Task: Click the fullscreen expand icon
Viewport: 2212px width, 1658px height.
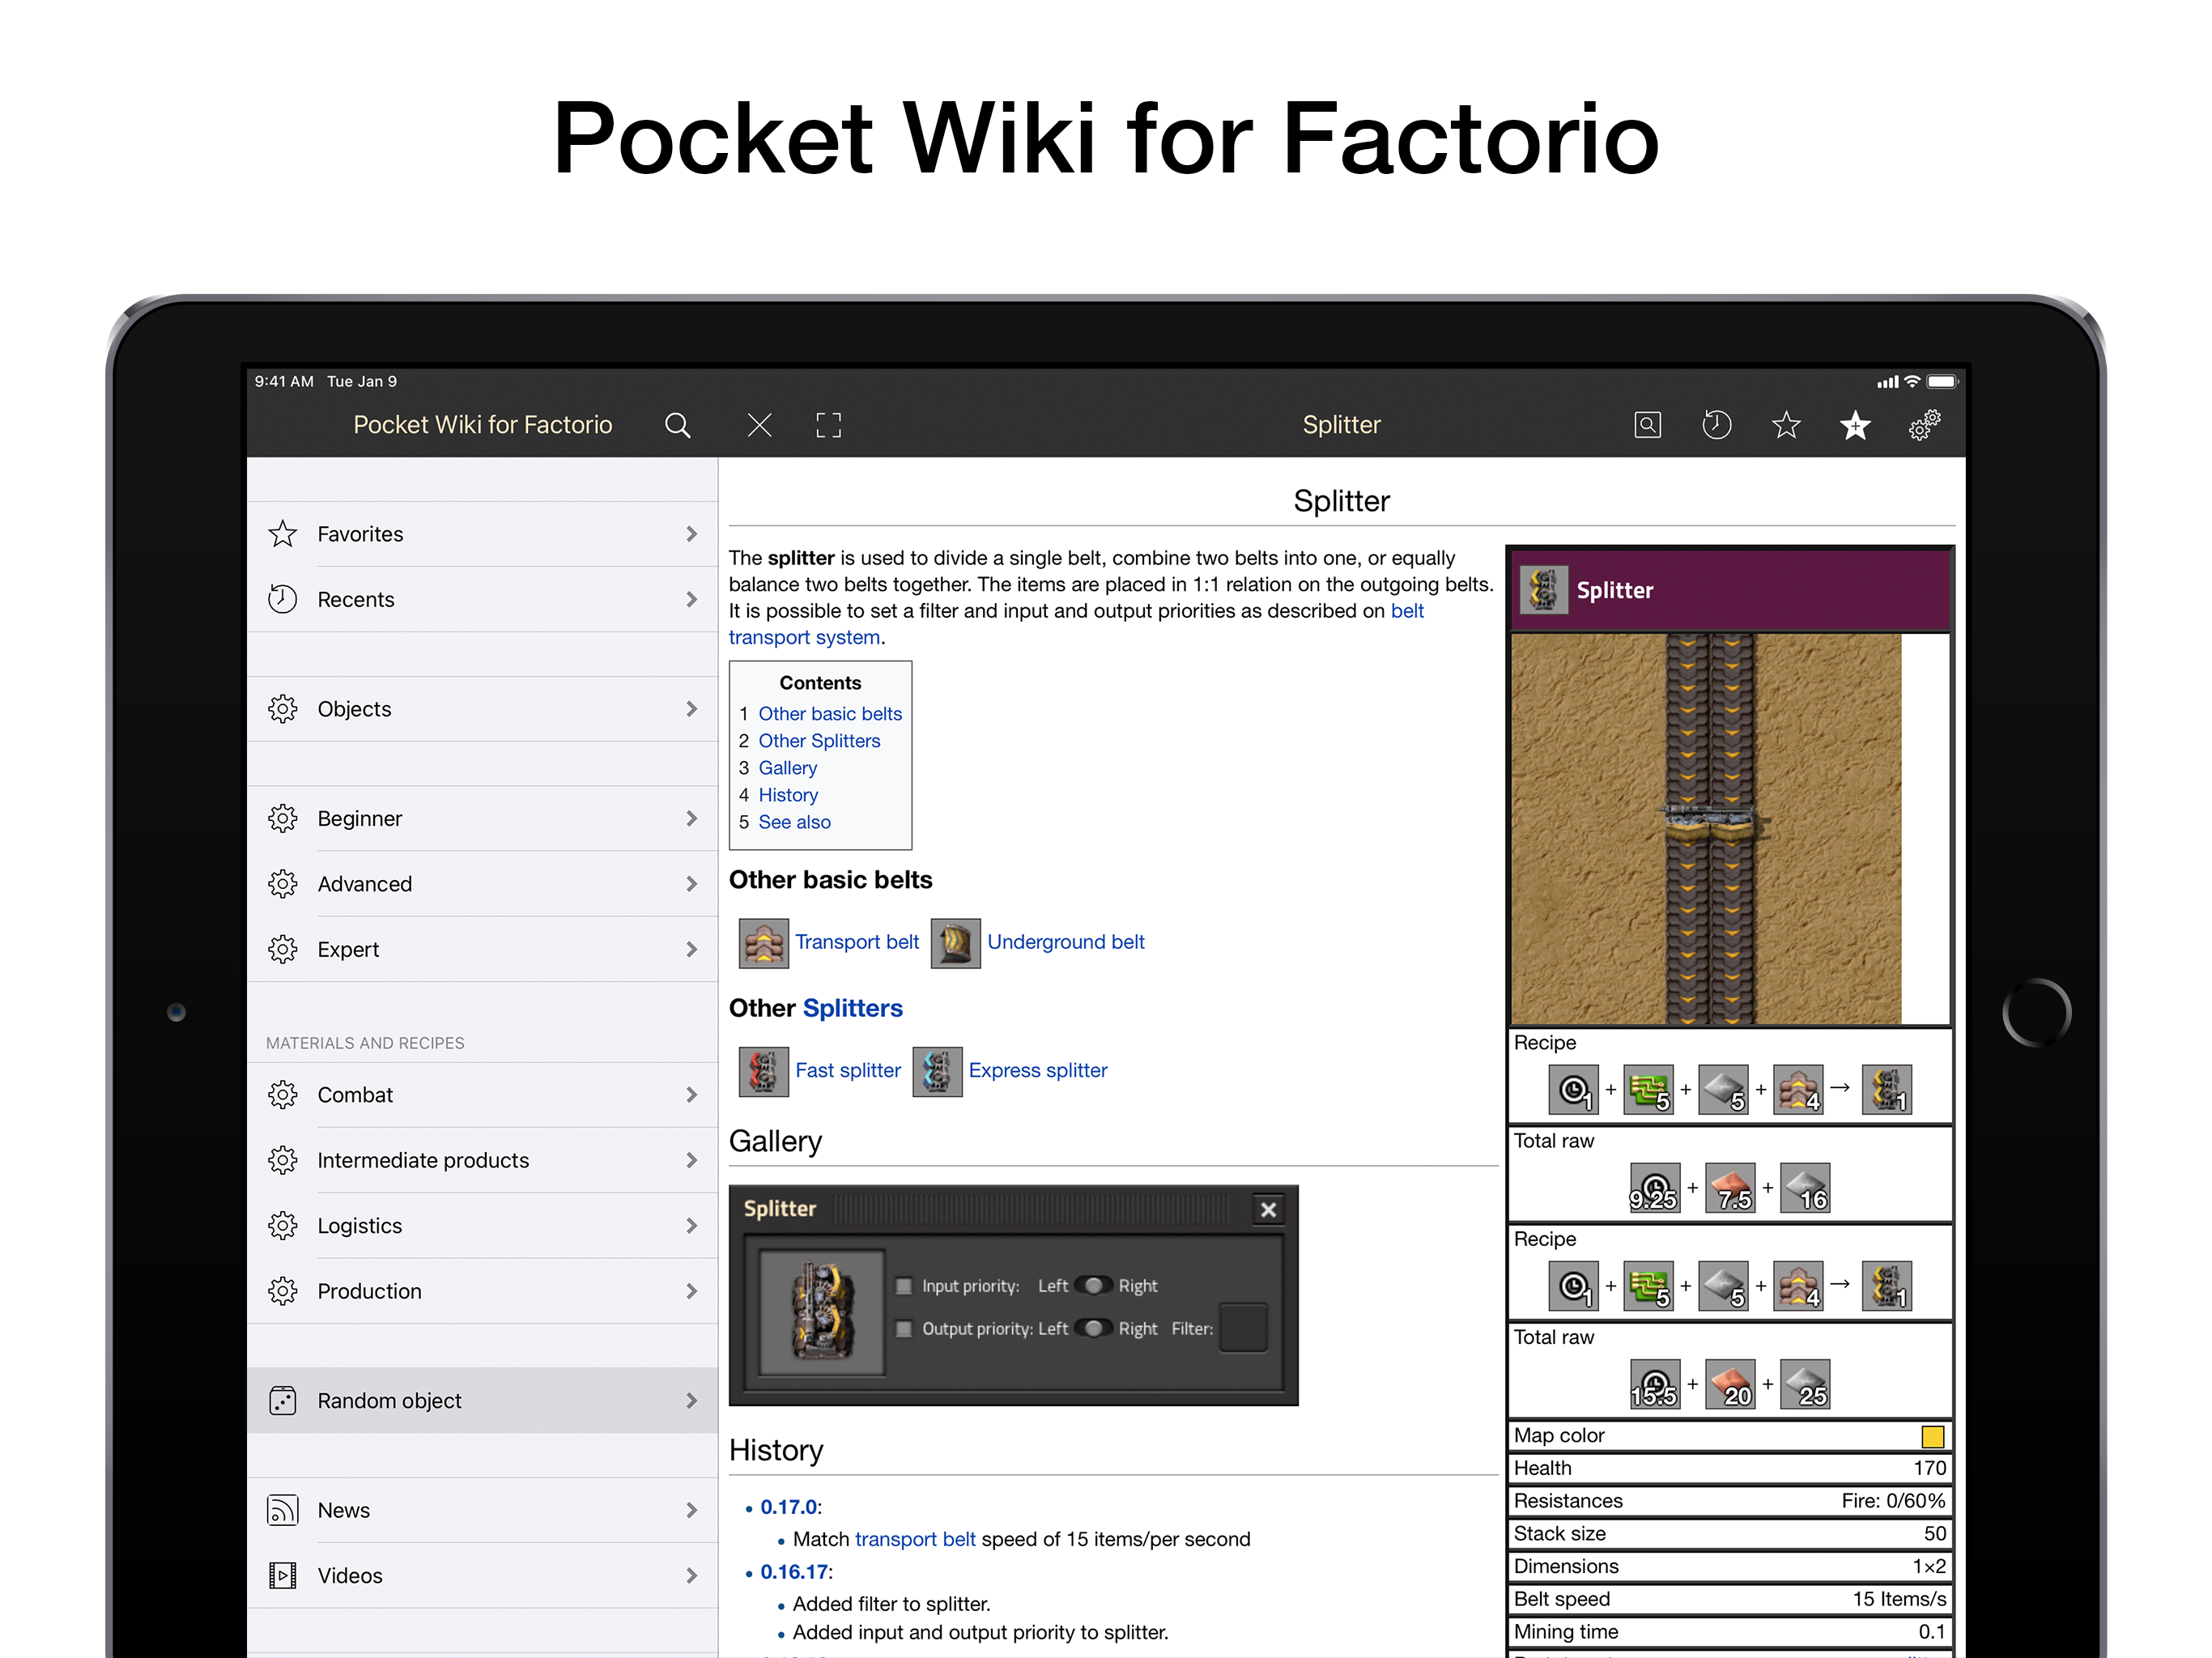Action: (828, 425)
